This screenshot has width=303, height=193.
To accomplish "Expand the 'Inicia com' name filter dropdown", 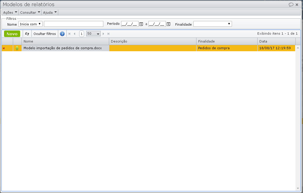I will point(30,24).
